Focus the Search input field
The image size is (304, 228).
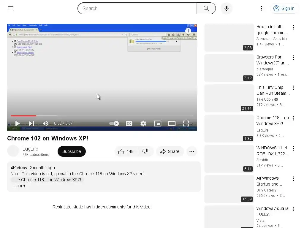[x=137, y=8]
